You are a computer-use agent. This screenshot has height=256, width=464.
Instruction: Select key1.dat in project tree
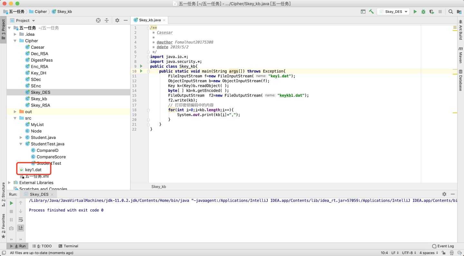pyautogui.click(x=33, y=170)
